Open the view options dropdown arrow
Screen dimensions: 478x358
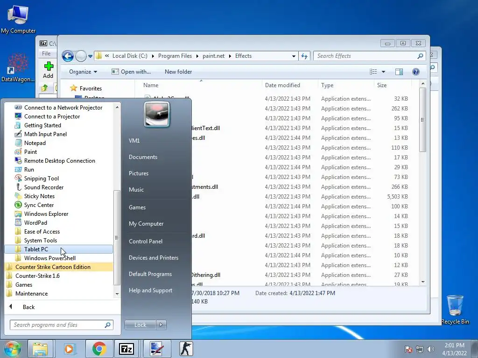click(384, 72)
